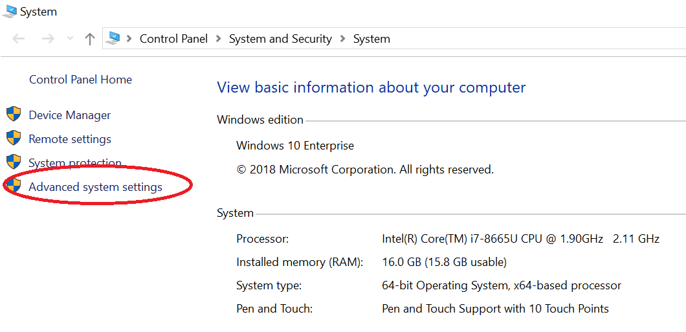Click the computer icon in the address bar
Screen dimensions: 686x332
pyautogui.click(x=114, y=38)
